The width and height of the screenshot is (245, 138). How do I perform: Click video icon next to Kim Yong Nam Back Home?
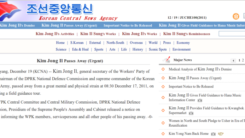[x=220, y=134]
